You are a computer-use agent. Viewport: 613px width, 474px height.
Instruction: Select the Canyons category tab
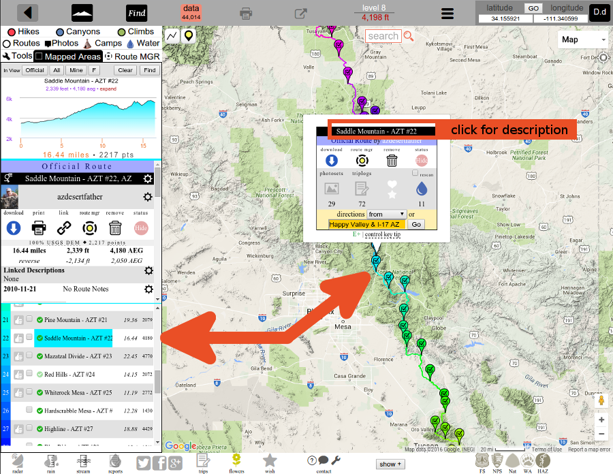point(78,31)
